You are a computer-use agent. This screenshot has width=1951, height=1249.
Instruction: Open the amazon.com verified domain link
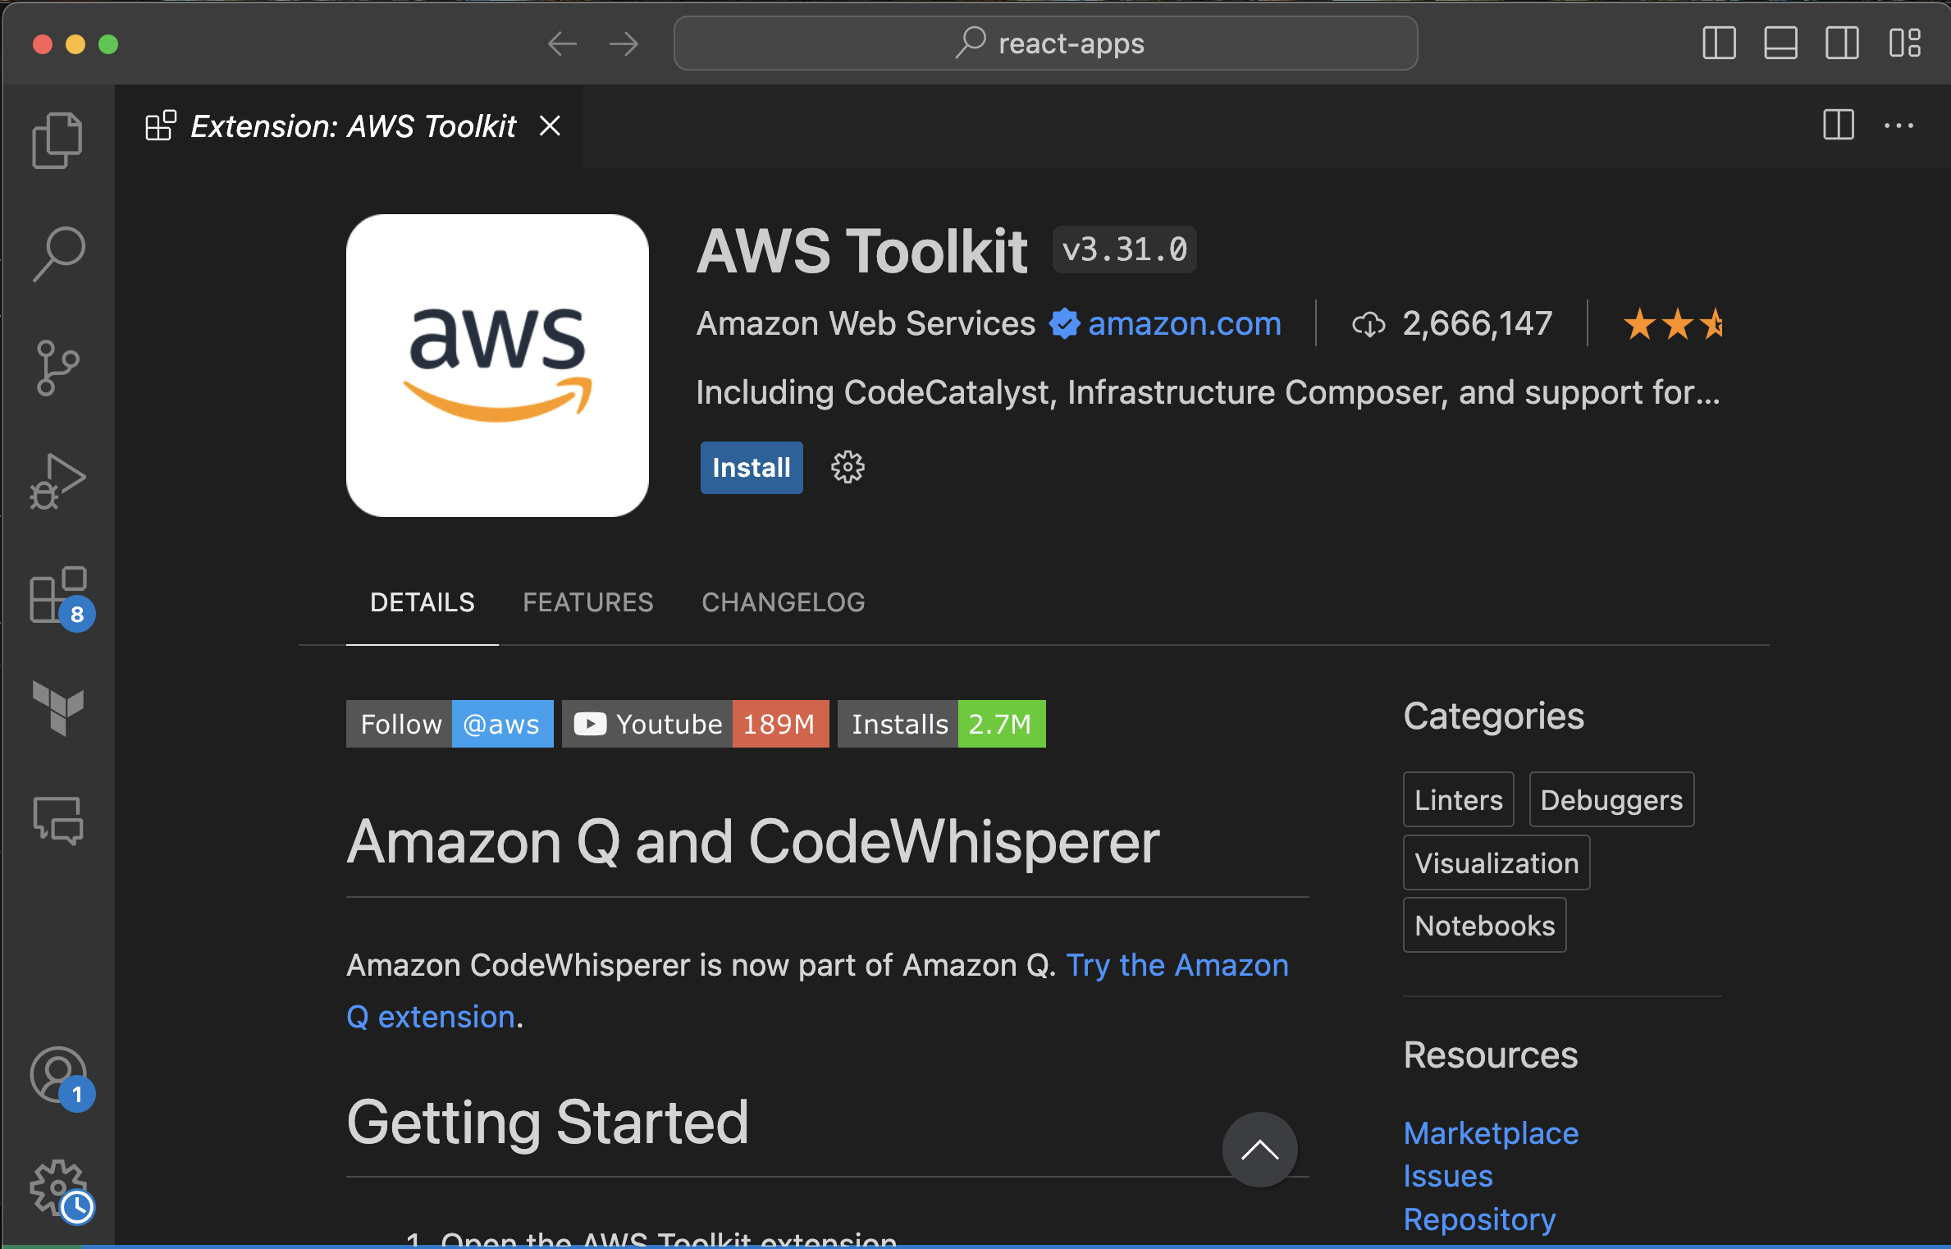[1184, 323]
